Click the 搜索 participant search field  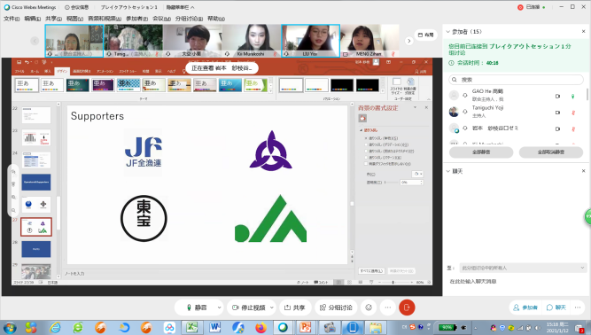pyautogui.click(x=516, y=80)
